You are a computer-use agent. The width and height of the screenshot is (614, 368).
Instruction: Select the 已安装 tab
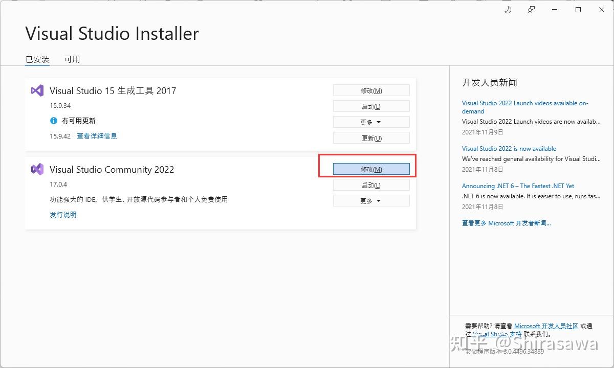coord(36,59)
